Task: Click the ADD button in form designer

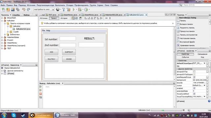Action: coord(51,52)
